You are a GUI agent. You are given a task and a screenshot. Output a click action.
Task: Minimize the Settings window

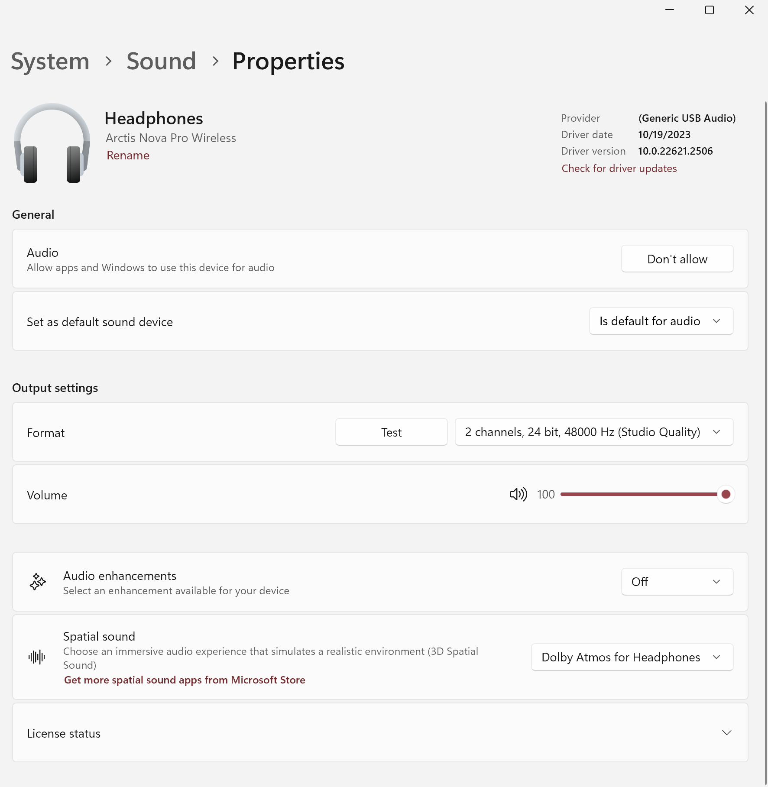[669, 10]
